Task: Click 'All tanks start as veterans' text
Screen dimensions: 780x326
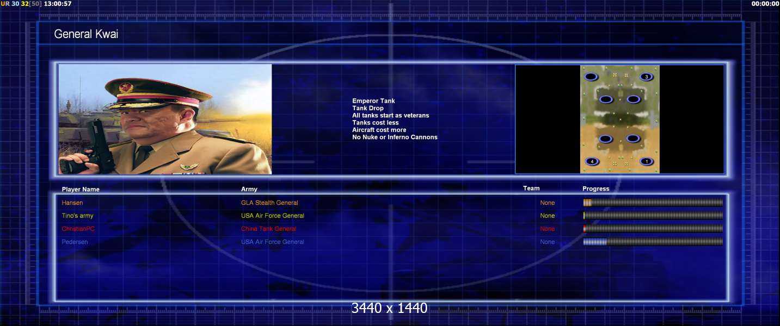Action: [x=390, y=115]
